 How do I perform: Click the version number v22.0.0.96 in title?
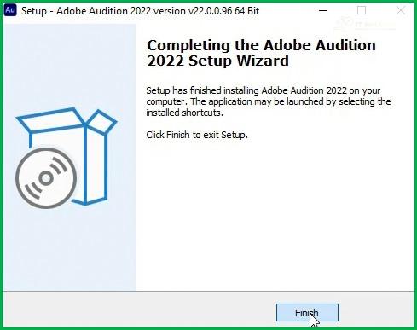pos(210,11)
